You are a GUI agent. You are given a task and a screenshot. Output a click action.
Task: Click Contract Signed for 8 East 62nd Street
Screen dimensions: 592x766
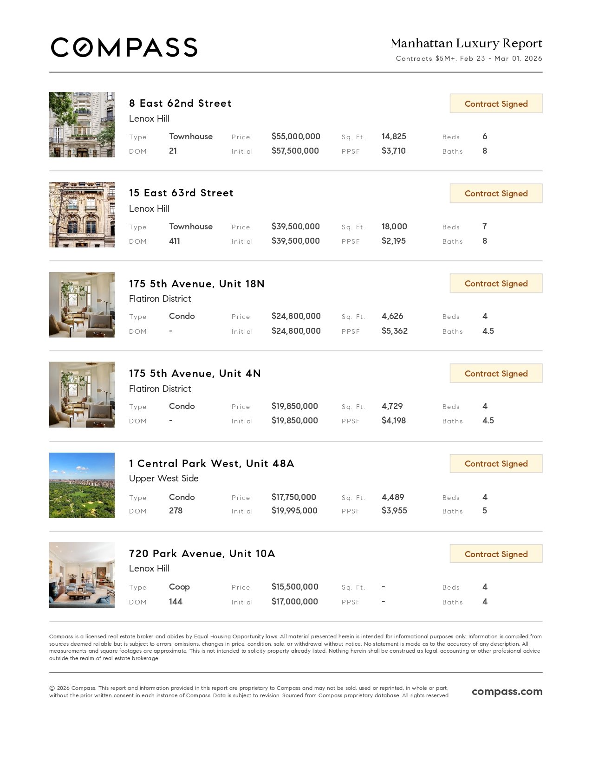(496, 104)
